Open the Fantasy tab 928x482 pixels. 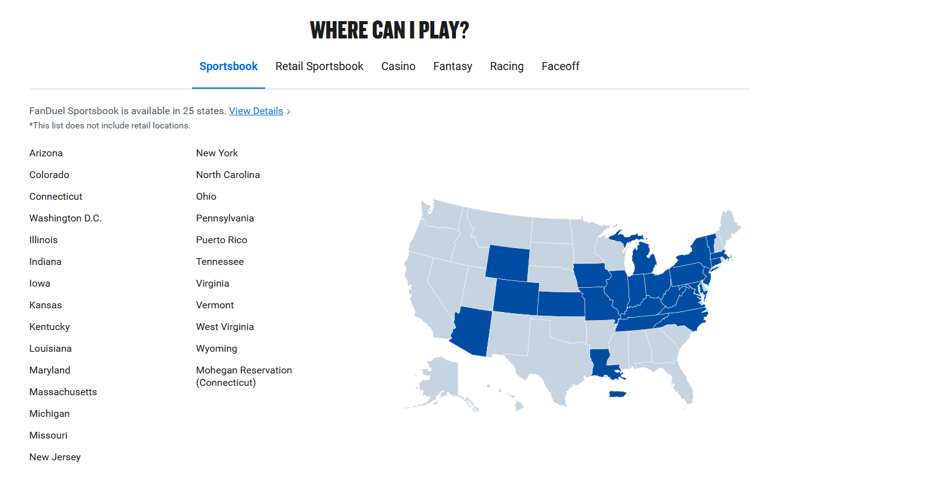452,66
